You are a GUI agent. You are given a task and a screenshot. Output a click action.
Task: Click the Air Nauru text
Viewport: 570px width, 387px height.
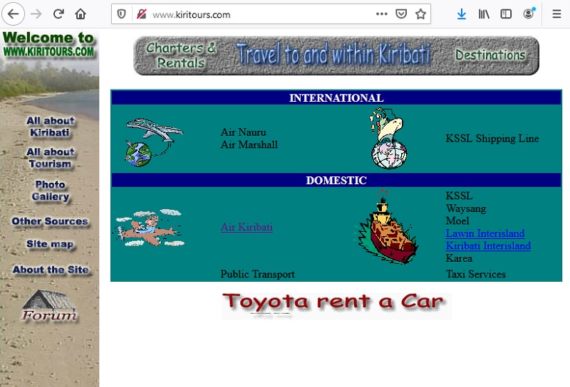[243, 132]
